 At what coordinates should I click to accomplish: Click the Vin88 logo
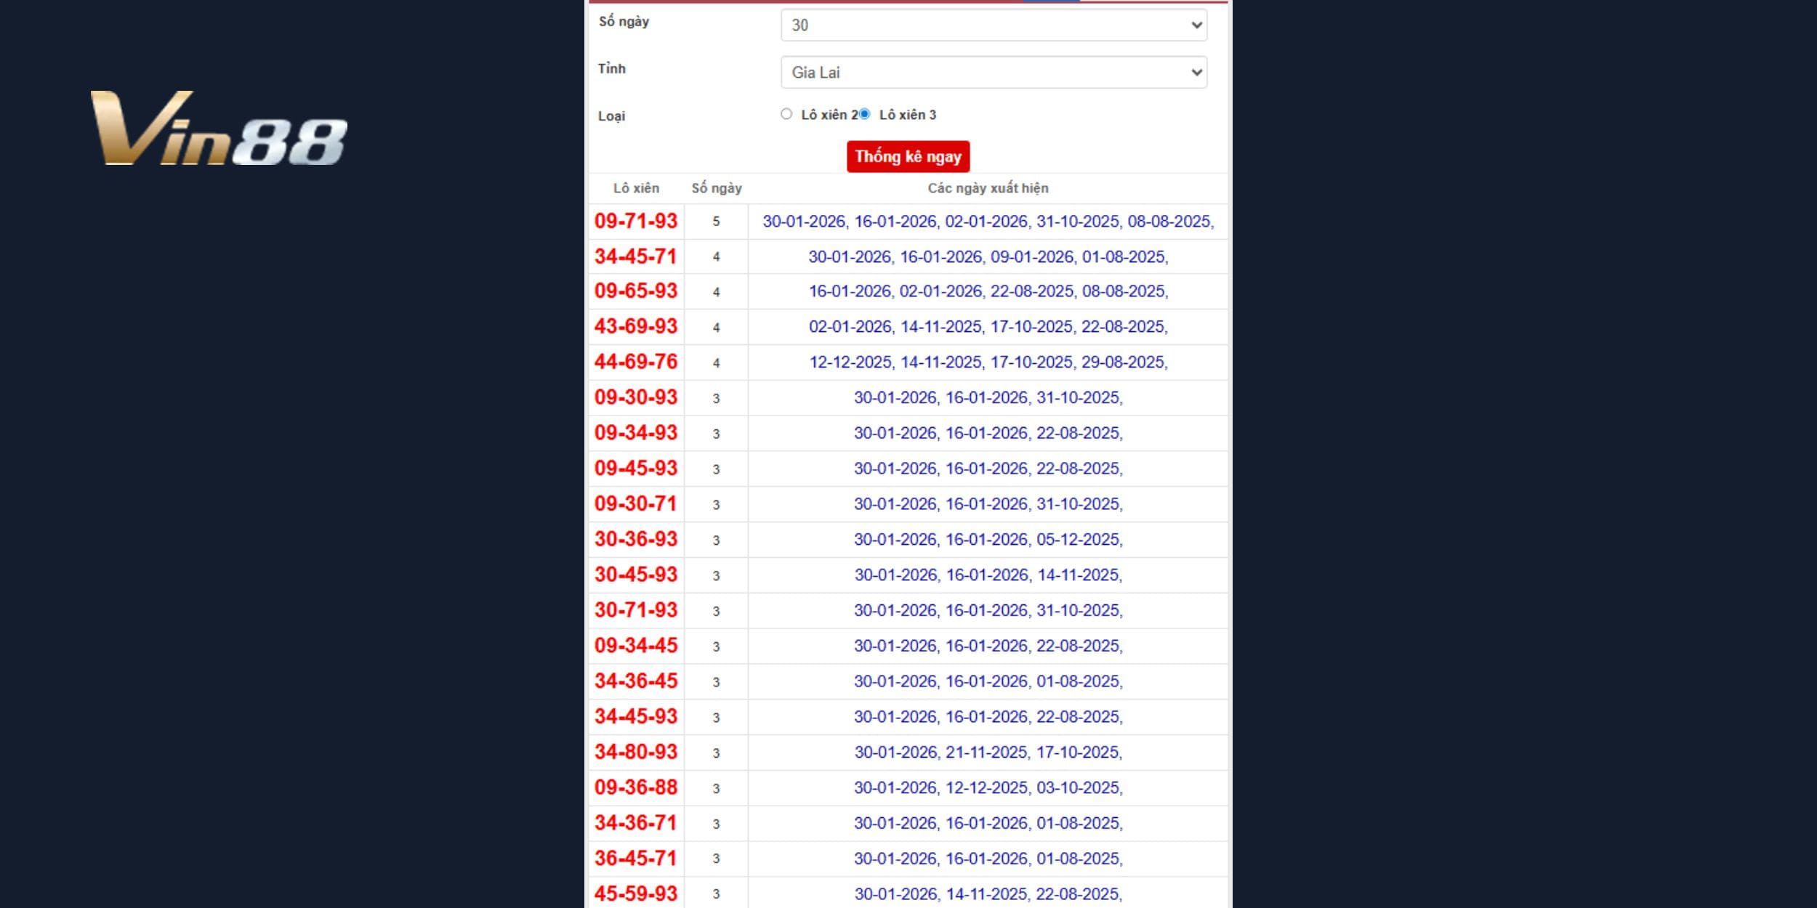pos(219,129)
